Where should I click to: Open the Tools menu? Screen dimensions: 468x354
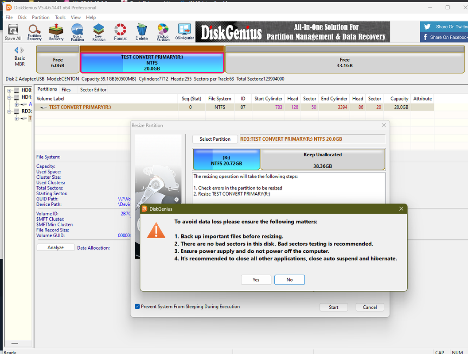click(x=60, y=17)
